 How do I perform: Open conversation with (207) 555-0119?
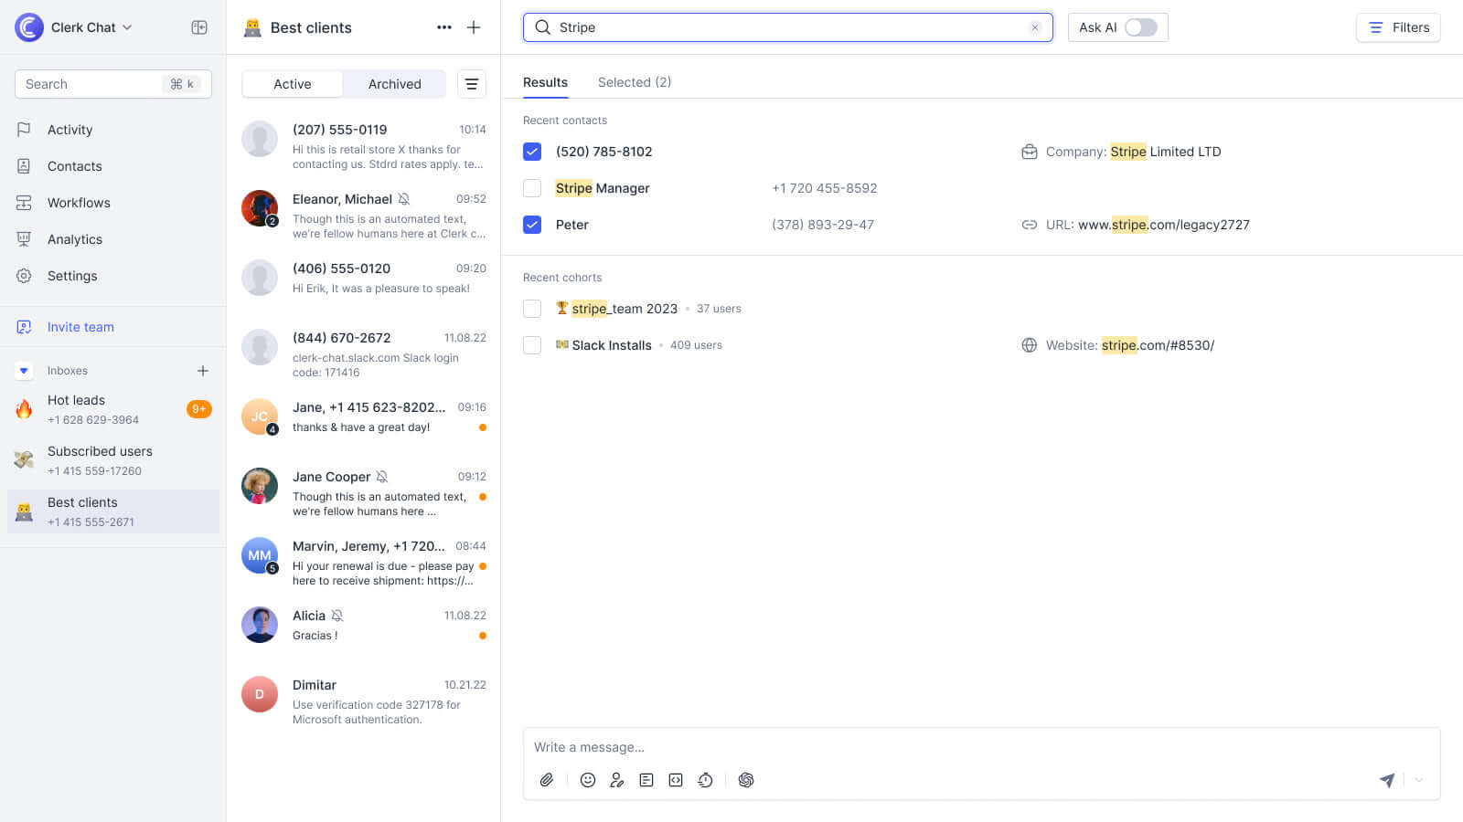point(364,146)
